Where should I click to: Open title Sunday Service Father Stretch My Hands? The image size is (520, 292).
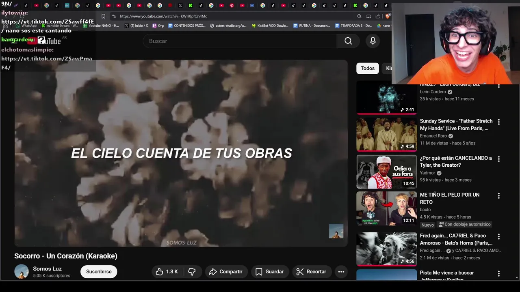pyautogui.click(x=456, y=125)
